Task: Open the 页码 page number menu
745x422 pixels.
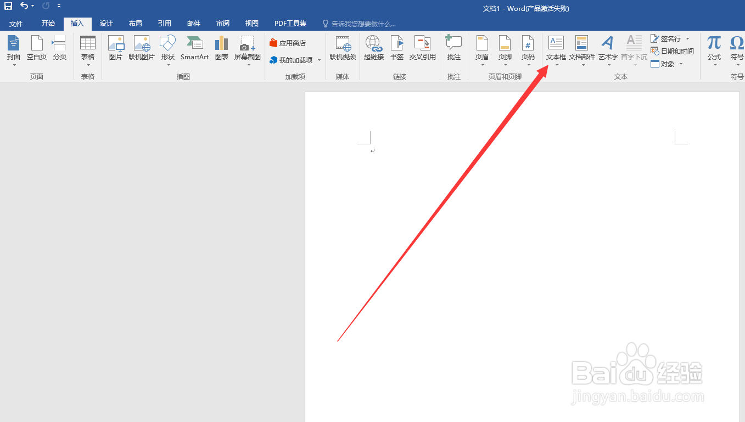Action: (528, 50)
